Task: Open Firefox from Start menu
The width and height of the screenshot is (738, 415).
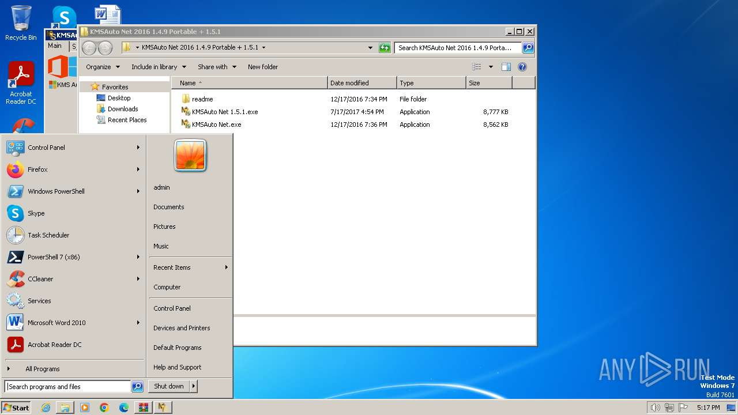Action: click(73, 169)
